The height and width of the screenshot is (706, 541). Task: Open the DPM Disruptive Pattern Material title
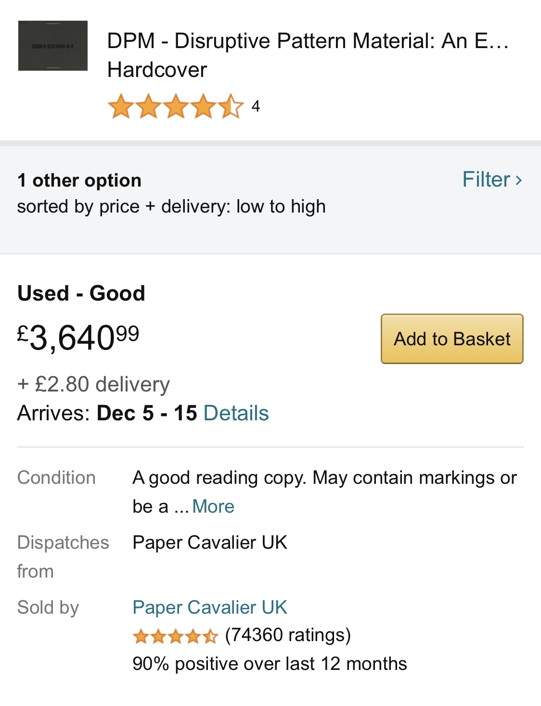pos(308,41)
